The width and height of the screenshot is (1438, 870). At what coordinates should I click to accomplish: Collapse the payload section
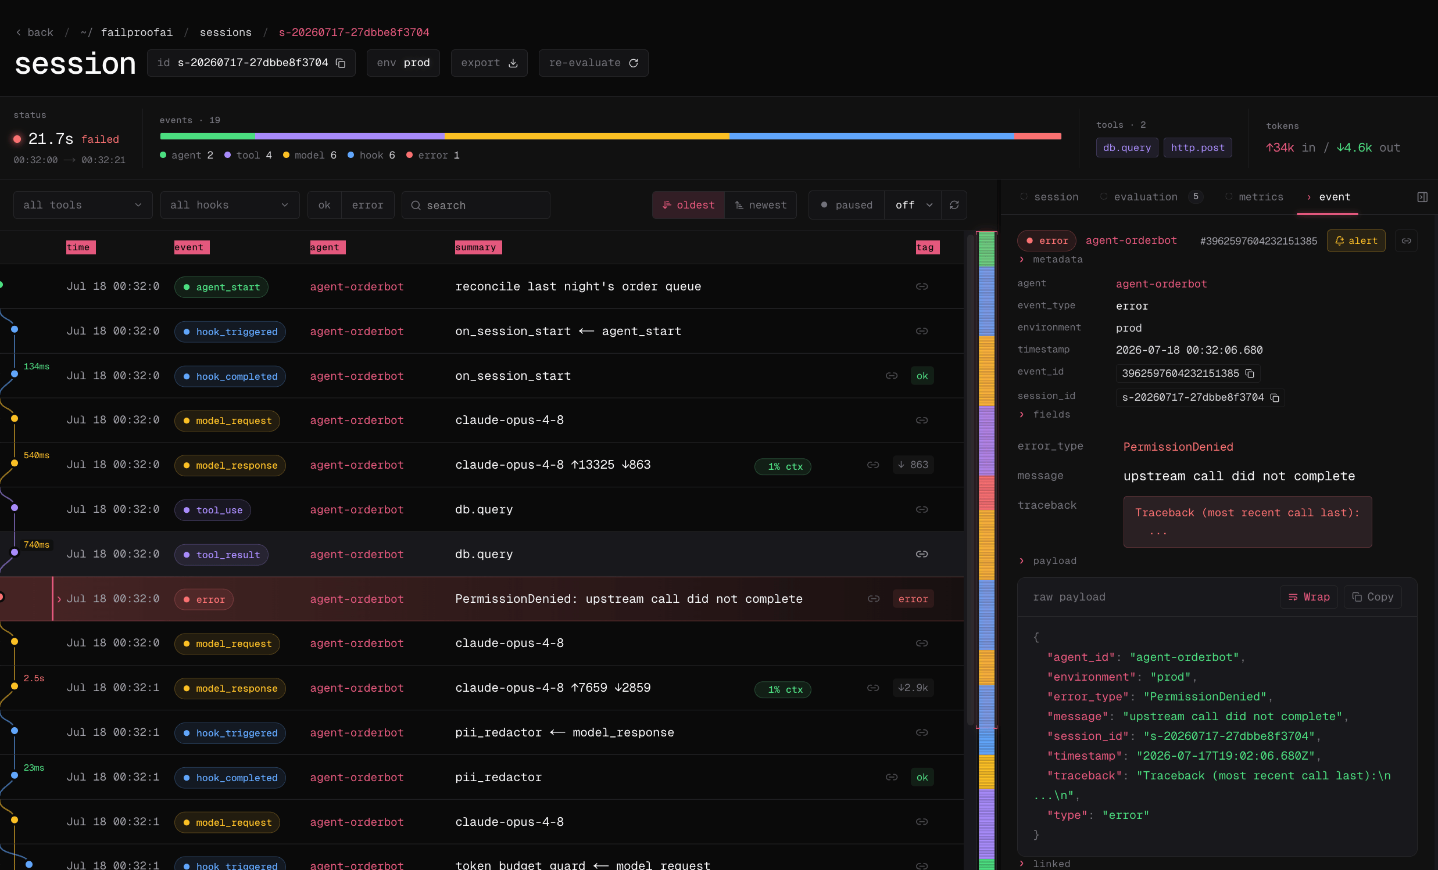1047,561
